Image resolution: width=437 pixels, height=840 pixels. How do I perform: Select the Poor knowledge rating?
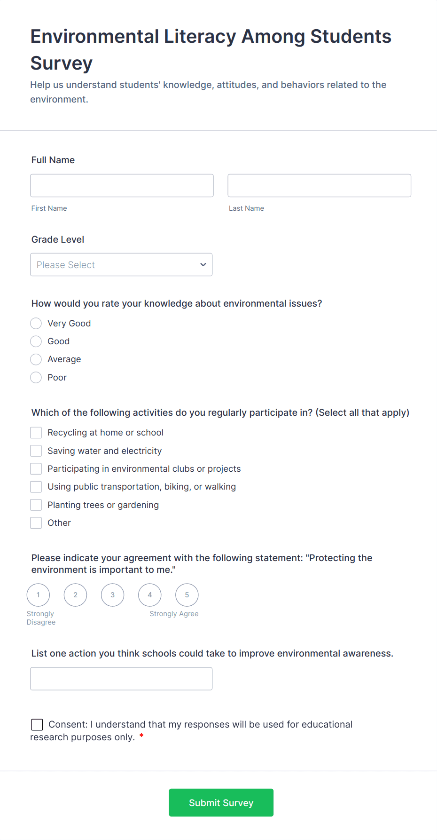pos(36,377)
